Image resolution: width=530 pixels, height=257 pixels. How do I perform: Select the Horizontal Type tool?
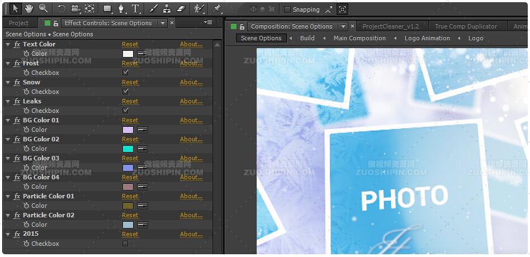(135, 8)
